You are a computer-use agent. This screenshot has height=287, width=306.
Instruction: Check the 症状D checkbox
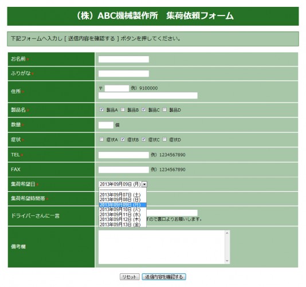pyautogui.click(x=164, y=139)
